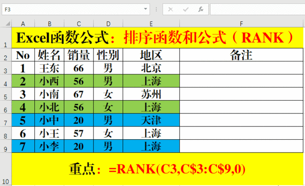Select row 6 header
Viewport: 305px width, 186px height.
click(6, 107)
